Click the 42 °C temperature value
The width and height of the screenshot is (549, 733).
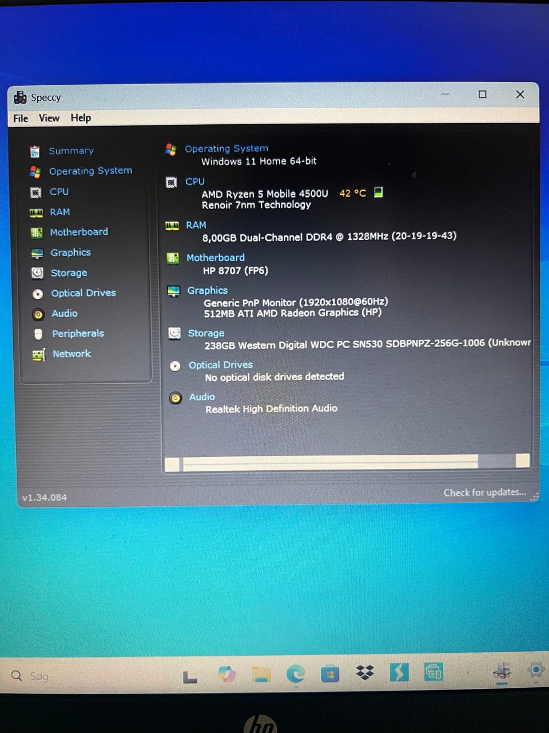(353, 193)
